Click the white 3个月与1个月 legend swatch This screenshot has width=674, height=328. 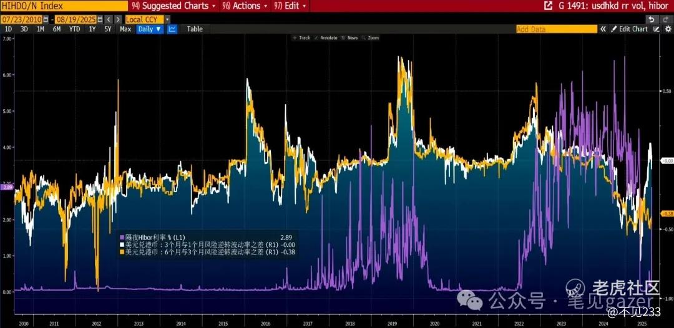[122, 244]
